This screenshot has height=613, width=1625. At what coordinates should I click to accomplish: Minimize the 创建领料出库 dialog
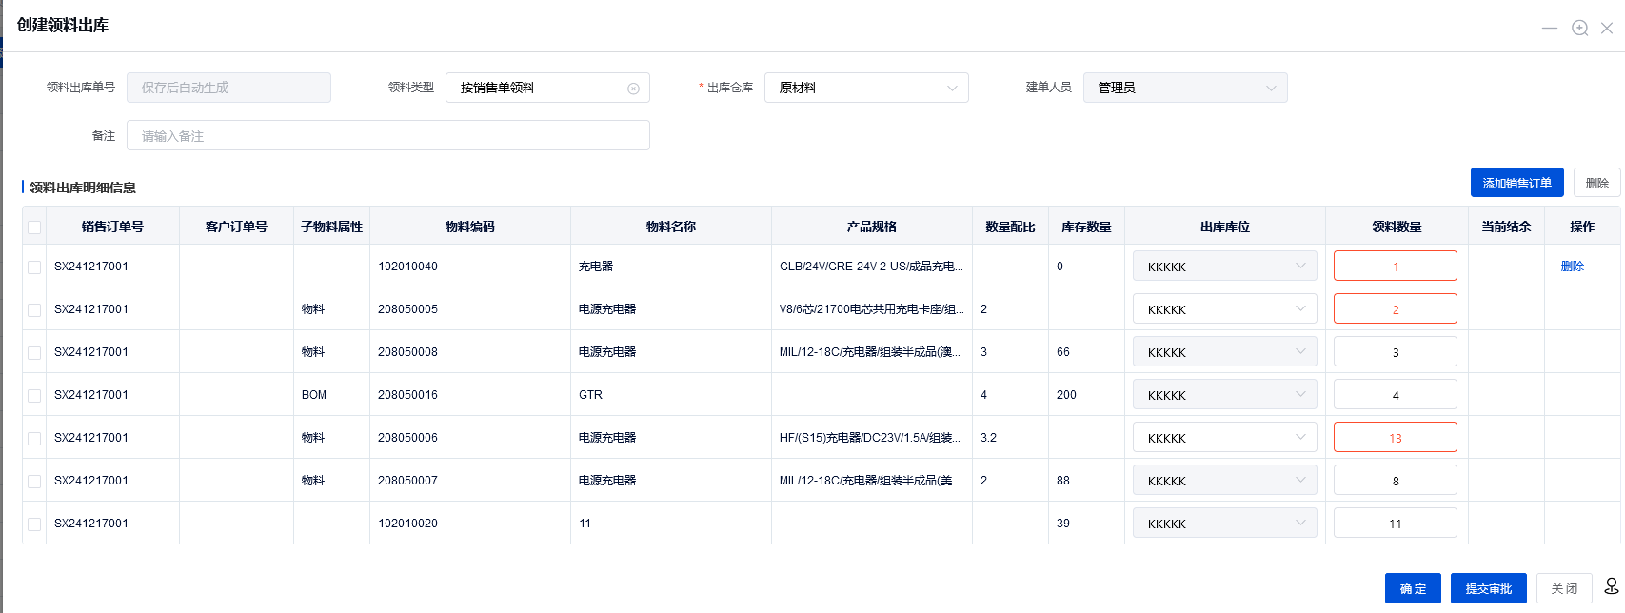[1549, 28]
